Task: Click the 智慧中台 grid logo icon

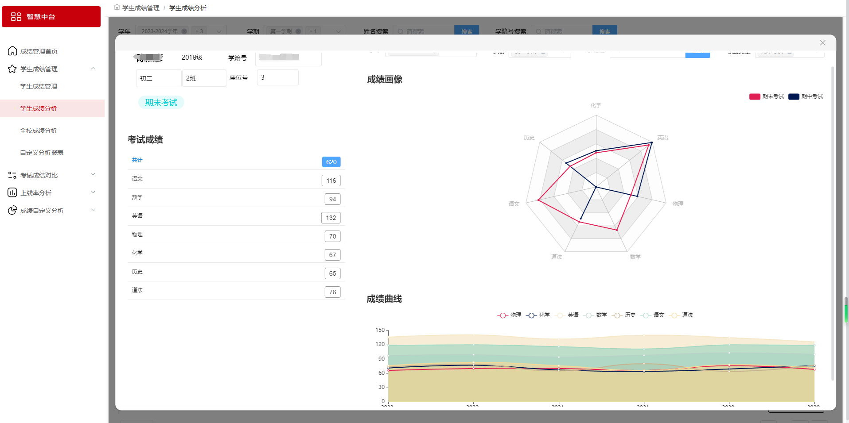Action: coord(16,16)
